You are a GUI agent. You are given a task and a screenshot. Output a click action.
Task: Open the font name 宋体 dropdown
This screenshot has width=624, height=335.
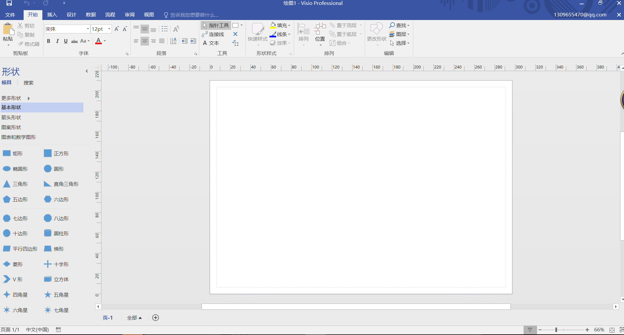(x=88, y=29)
